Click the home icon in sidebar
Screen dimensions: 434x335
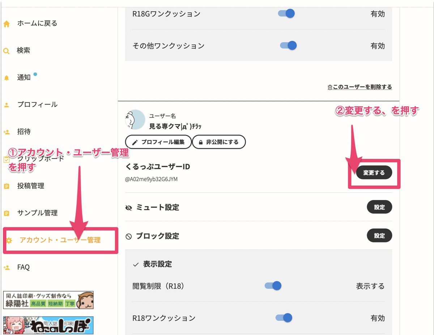[x=6, y=24]
